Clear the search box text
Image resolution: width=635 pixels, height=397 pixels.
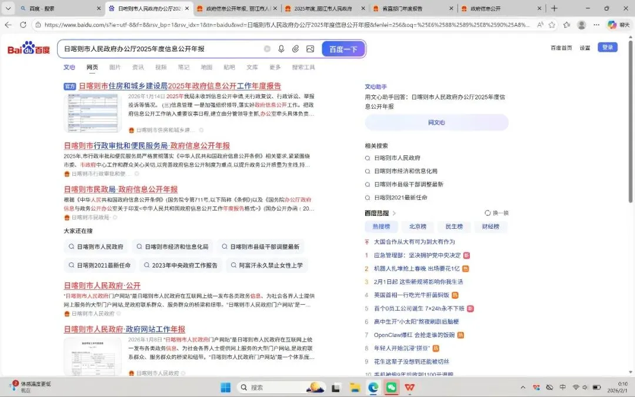point(267,49)
